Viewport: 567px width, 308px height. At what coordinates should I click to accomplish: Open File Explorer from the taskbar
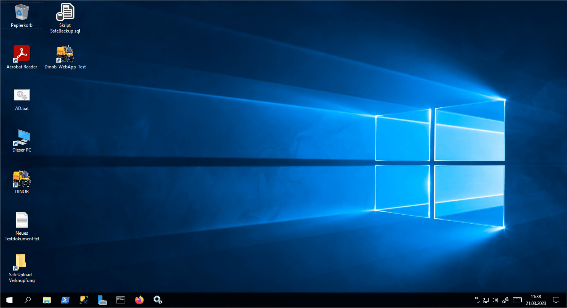coord(46,300)
